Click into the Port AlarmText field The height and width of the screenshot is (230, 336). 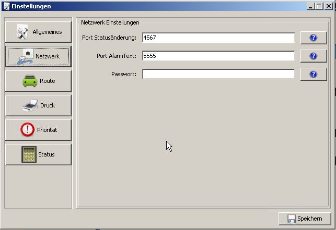click(218, 56)
